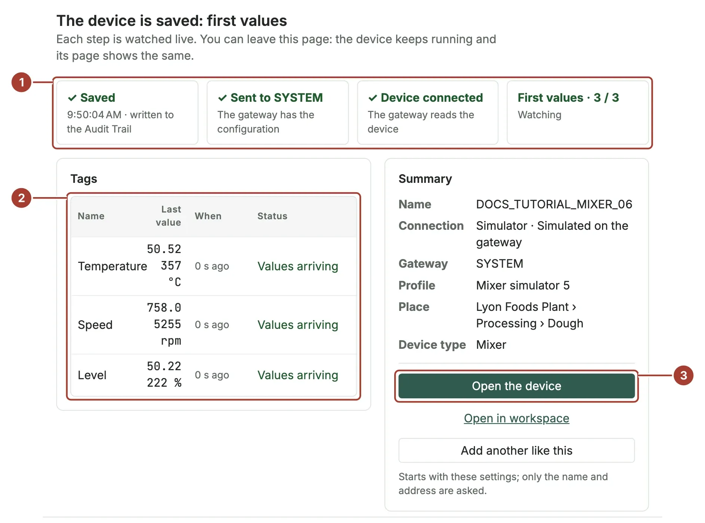Click Speed value 758.05255 rpm
The image size is (705, 523).
[164, 324]
